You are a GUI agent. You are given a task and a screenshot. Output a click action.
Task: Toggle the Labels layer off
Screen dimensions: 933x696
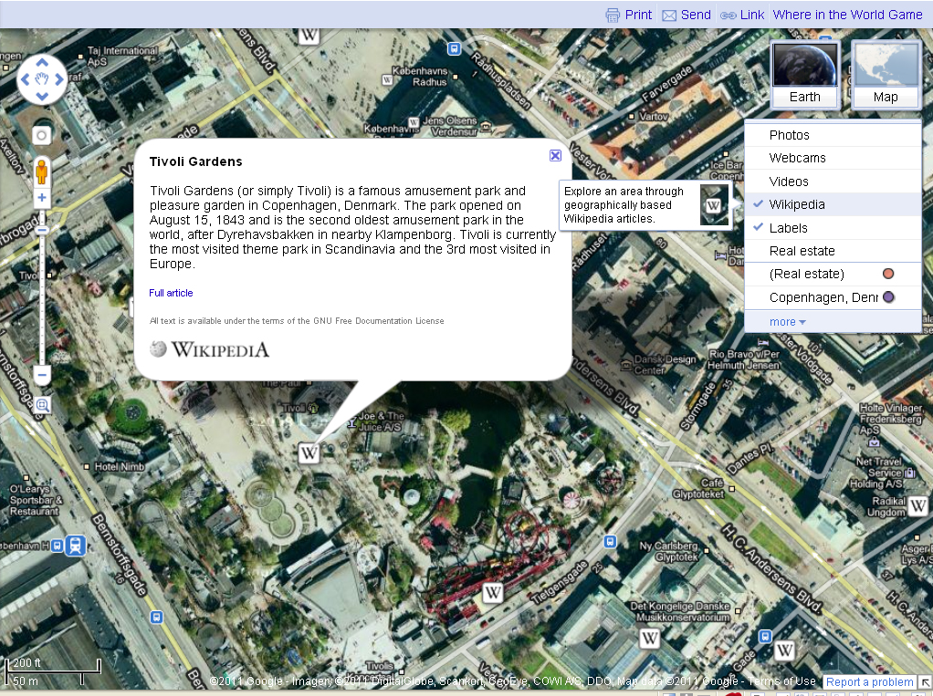click(x=788, y=228)
